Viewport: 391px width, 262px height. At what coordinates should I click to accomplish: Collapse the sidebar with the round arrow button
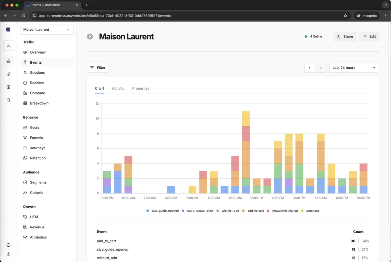pos(90,37)
